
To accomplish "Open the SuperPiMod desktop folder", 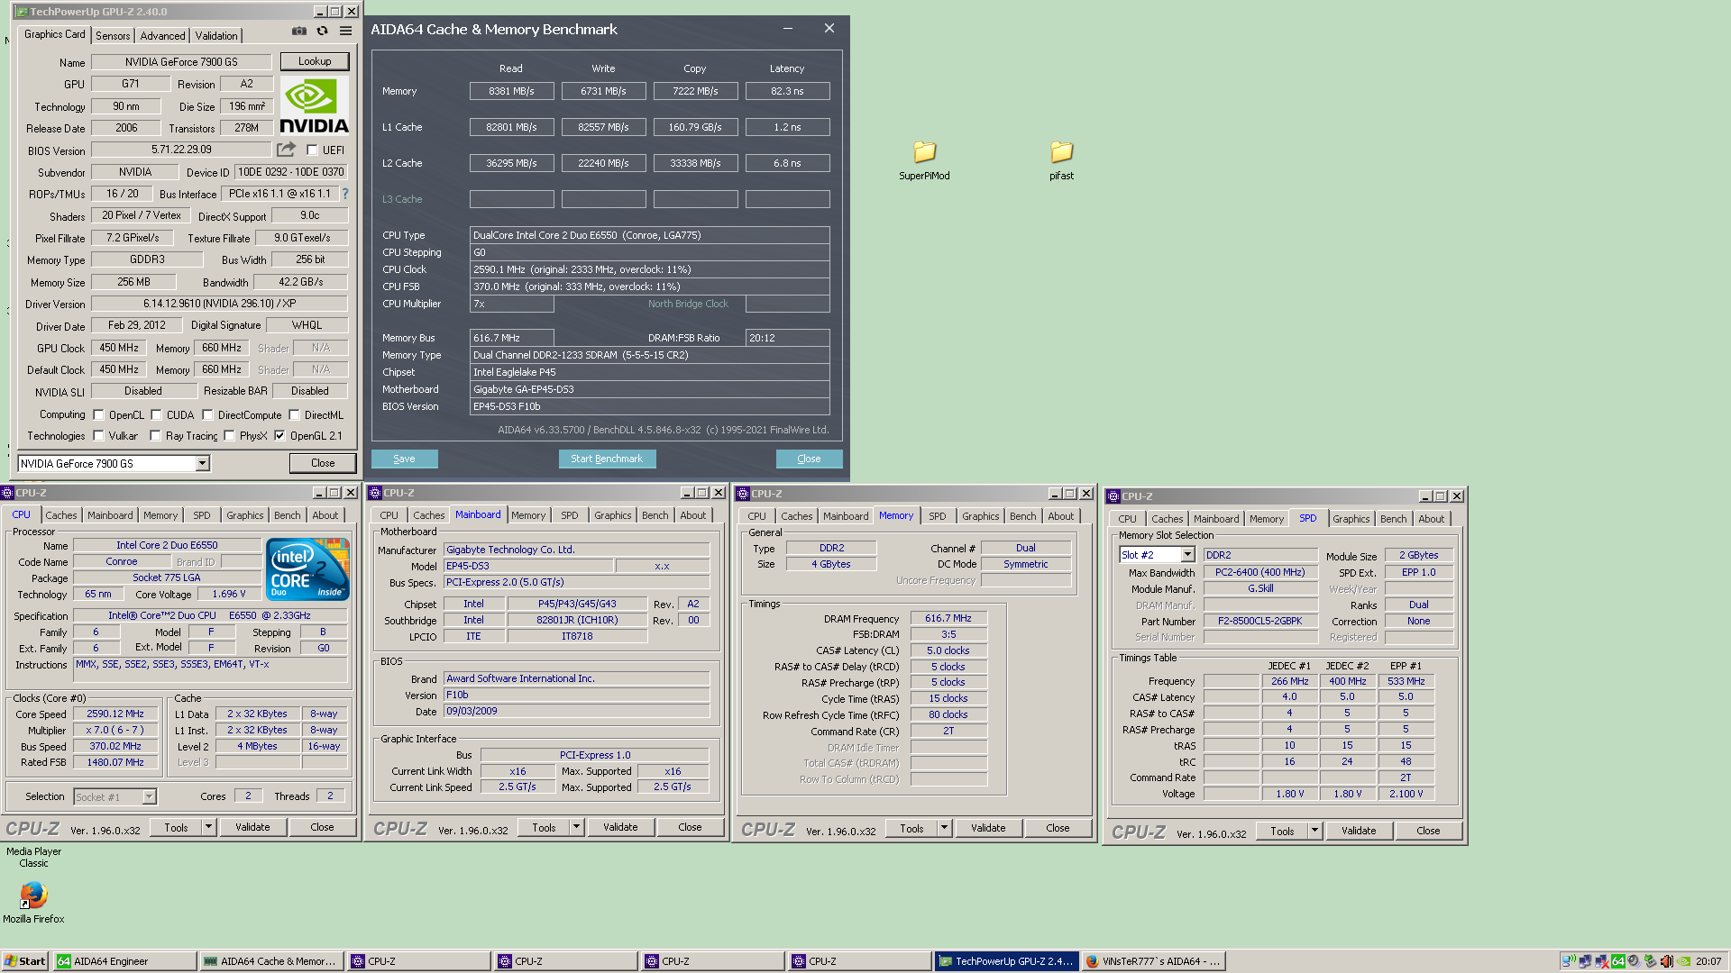I will click(x=924, y=160).
